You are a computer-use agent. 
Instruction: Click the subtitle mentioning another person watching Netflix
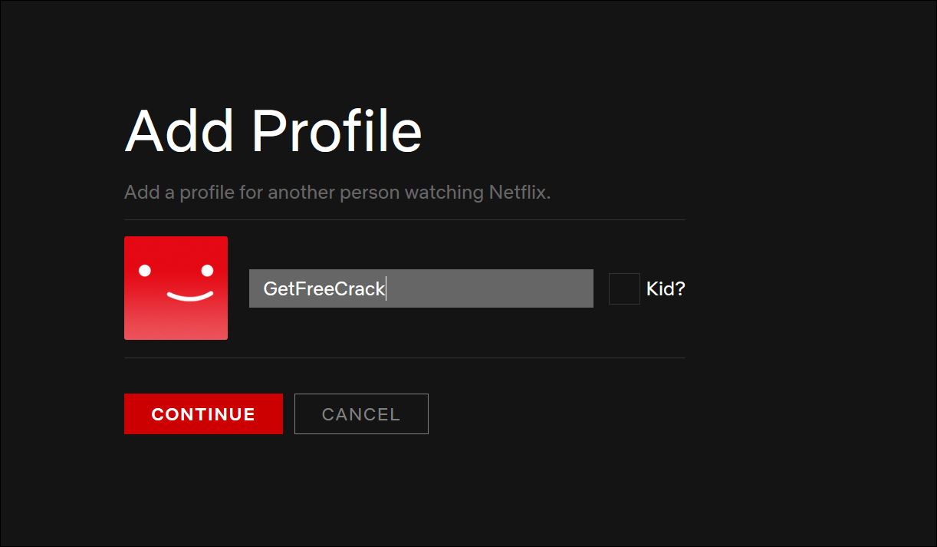coord(337,192)
